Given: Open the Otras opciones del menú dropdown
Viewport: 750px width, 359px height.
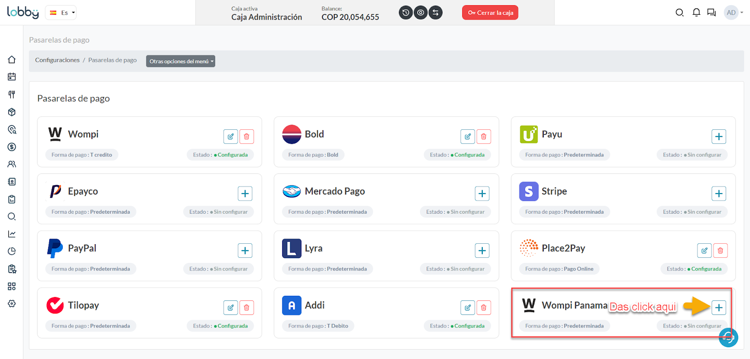Looking at the screenshot, I should click(180, 61).
